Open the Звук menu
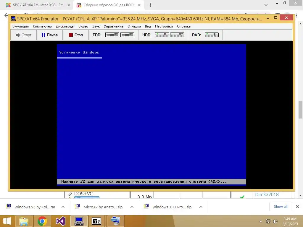 pos(96,26)
